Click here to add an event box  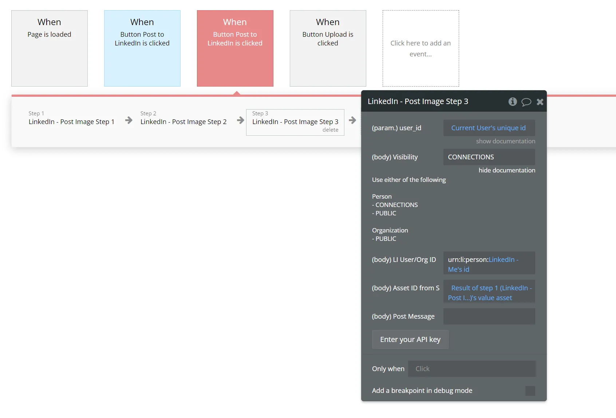(x=421, y=48)
